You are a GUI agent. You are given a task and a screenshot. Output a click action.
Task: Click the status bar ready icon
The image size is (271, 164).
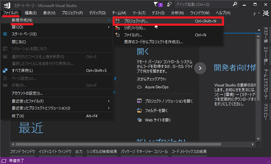tap(4, 161)
